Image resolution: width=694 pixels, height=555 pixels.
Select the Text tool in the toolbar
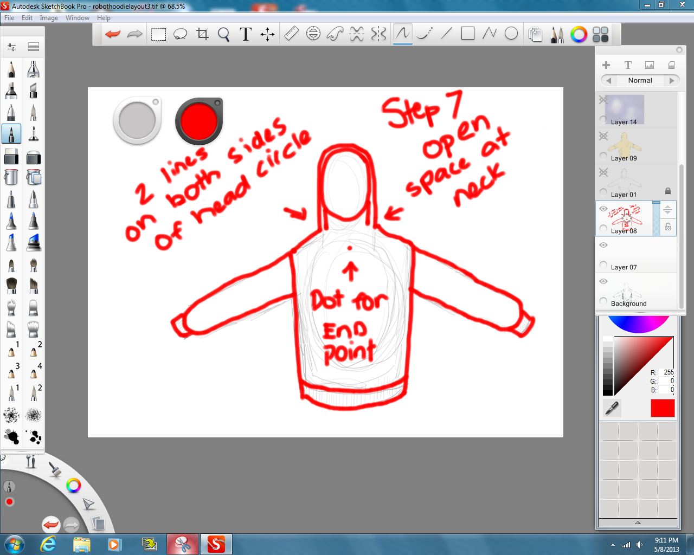click(x=245, y=34)
